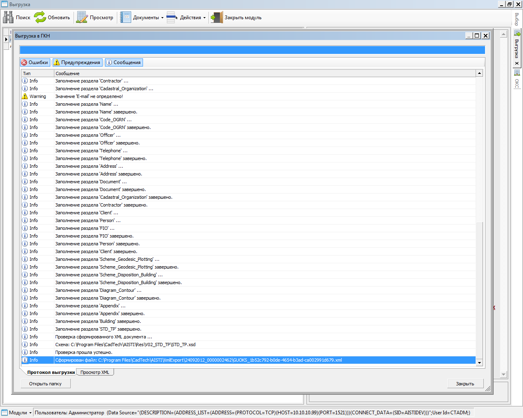523x418 pixels.
Task: Click the Close module (Закрыть модуль) door icon
Action: tap(217, 18)
